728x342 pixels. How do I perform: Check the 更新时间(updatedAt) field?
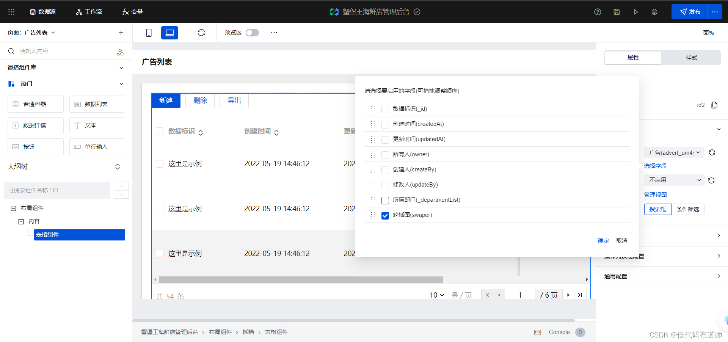[385, 140]
